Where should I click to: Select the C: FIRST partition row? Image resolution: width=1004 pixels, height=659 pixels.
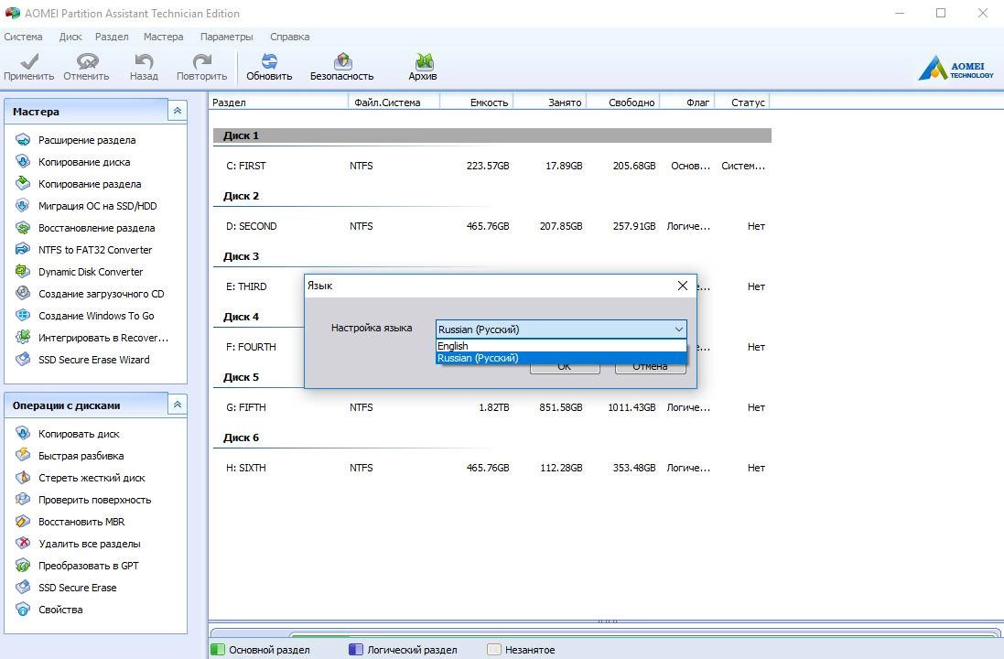[491, 166]
